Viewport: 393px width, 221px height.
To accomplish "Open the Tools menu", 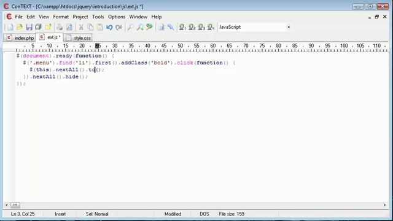I will [x=98, y=17].
